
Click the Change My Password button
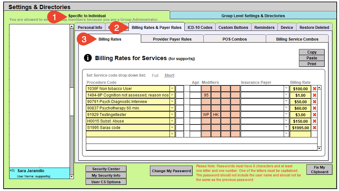pos(171,171)
